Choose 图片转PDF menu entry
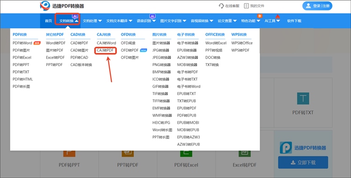Viewport: 351px width, 178px height. pyautogui.click(x=55, y=50)
